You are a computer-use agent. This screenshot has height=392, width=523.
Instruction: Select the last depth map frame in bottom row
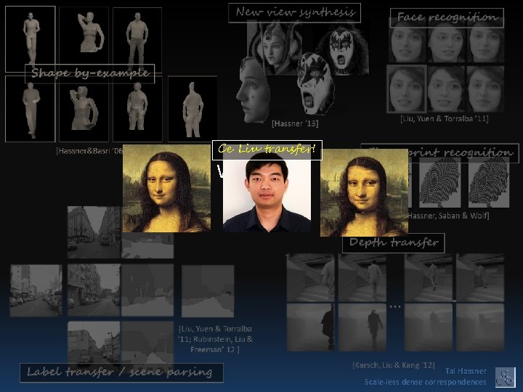coord(480,327)
